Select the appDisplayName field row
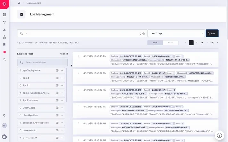 pyautogui.click(x=41, y=70)
